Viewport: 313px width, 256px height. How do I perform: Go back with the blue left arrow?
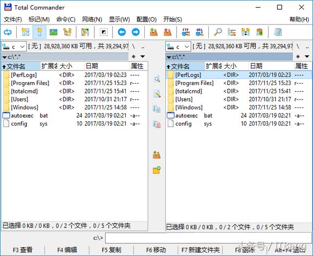point(122,32)
